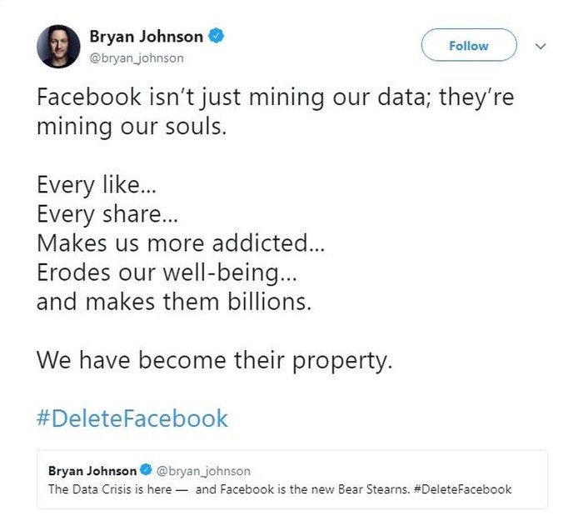
Task: Click the blue verified badge beside the header name
Action: [216, 37]
